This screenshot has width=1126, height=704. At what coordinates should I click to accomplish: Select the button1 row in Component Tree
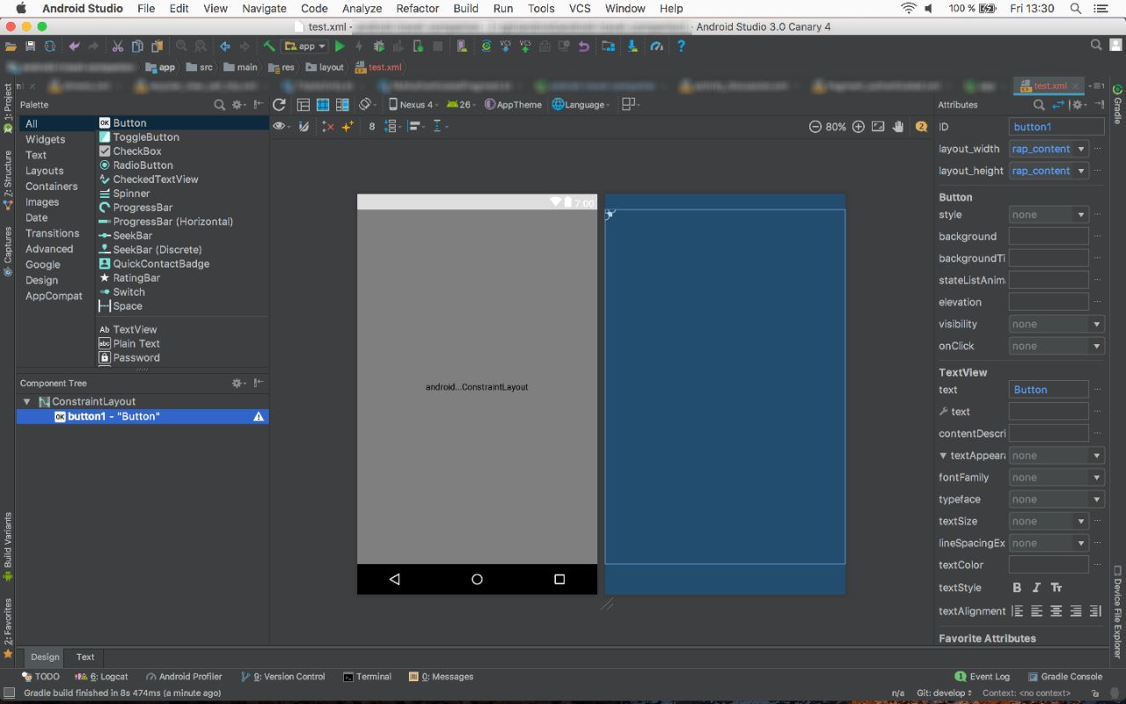[x=143, y=416]
